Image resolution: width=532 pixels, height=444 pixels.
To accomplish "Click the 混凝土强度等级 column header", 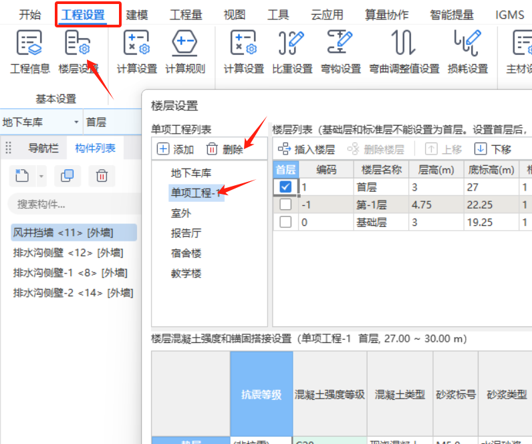I will coord(329,394).
